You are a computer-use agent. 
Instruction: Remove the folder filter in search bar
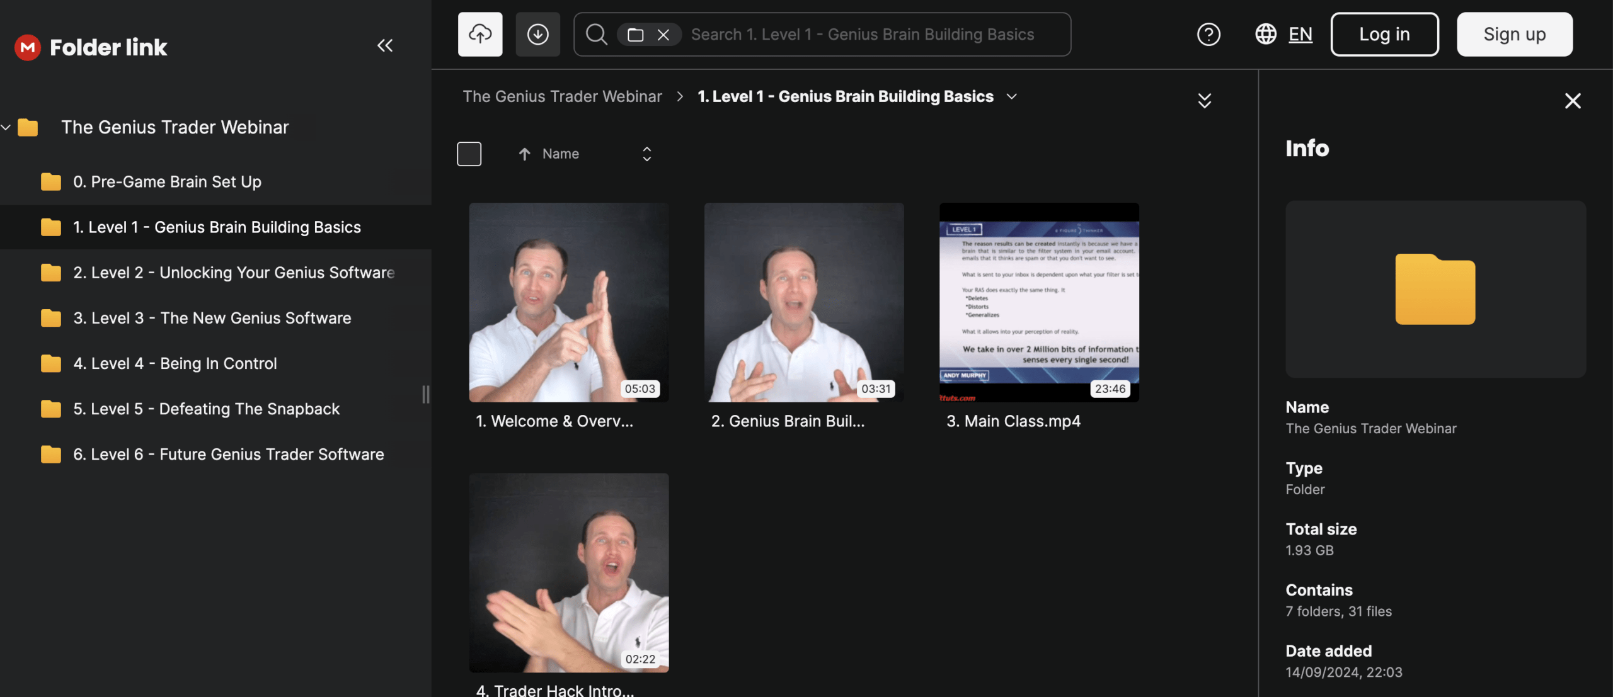click(x=663, y=35)
